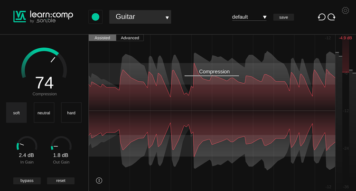Toggle the bypass button

27,181
